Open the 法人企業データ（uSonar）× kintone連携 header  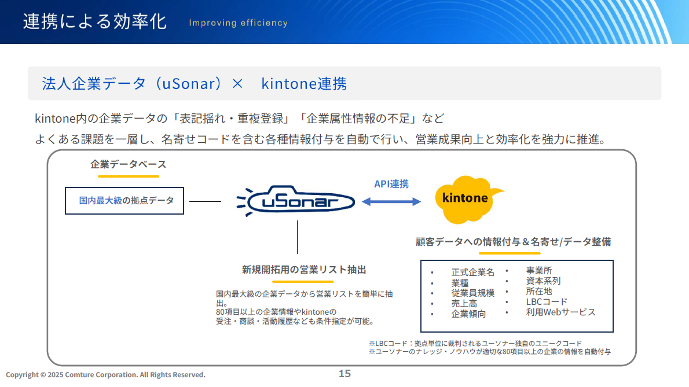pos(195,83)
